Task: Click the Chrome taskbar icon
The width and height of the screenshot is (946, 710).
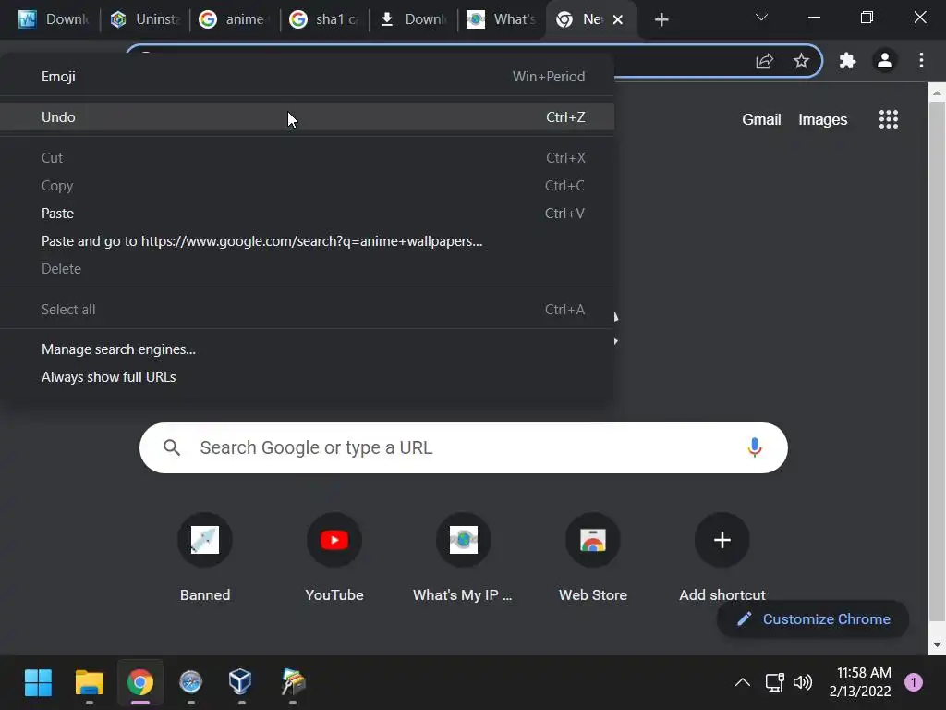Action: pos(140,683)
